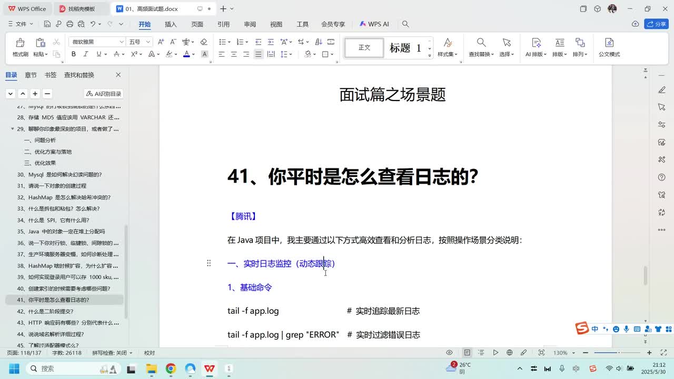
Task: Open the 插入 ribbon tab
Action: pyautogui.click(x=171, y=24)
